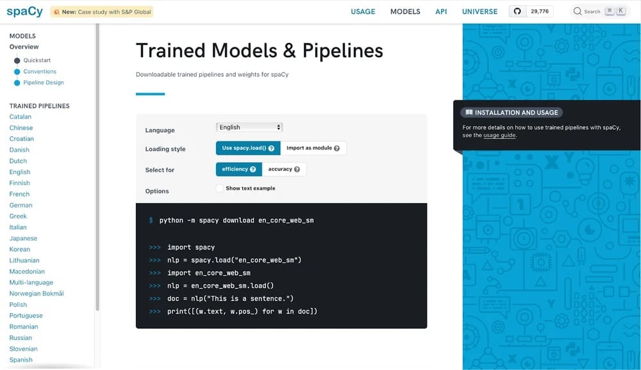Jump to Pipeline Design section
This screenshot has height=370, width=641.
(x=44, y=83)
